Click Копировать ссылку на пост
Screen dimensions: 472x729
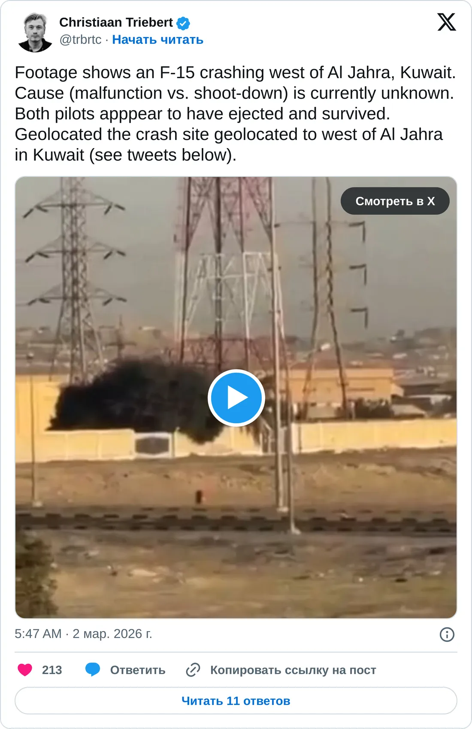click(x=293, y=670)
